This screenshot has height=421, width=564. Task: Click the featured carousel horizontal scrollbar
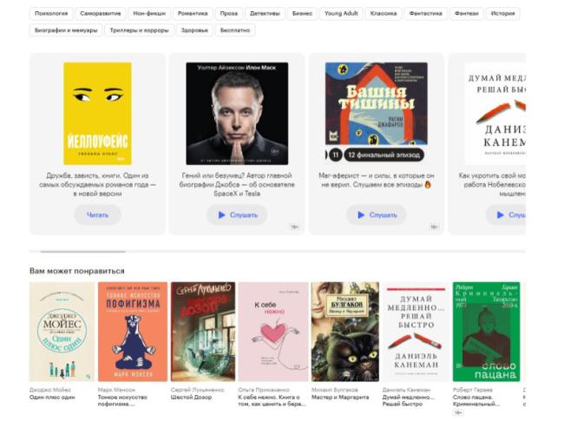click(x=78, y=252)
